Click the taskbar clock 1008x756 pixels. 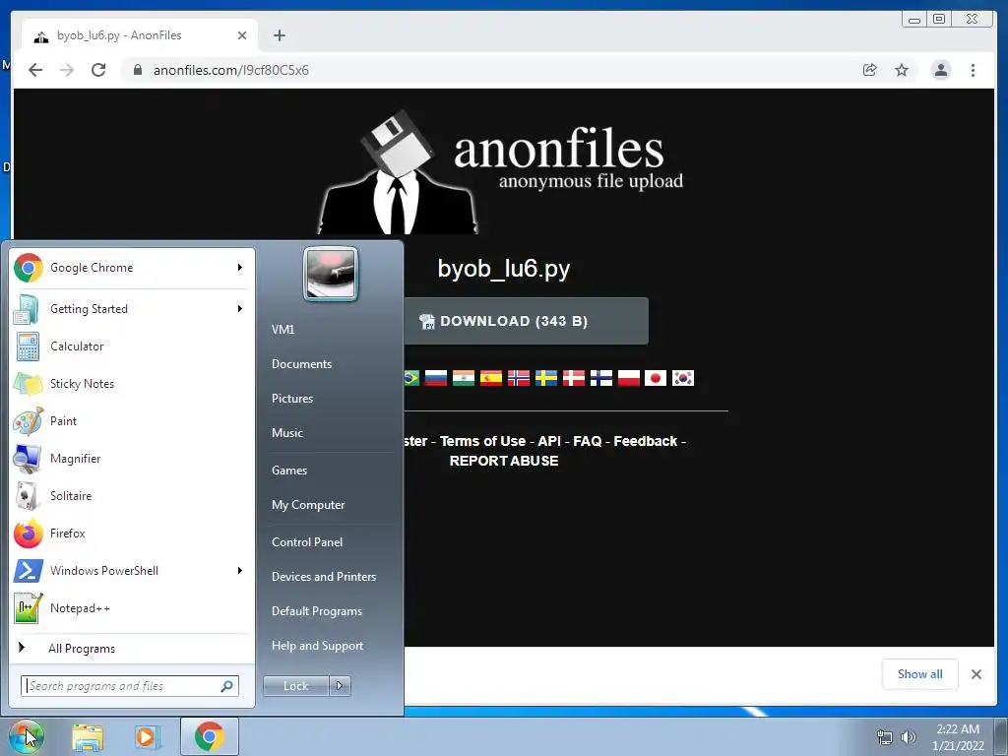[958, 737]
